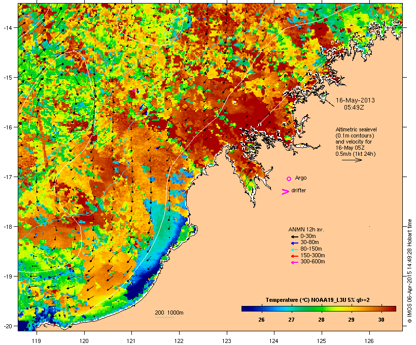Click the longitude label 122
The width and height of the screenshot is (416, 345).
179,341
